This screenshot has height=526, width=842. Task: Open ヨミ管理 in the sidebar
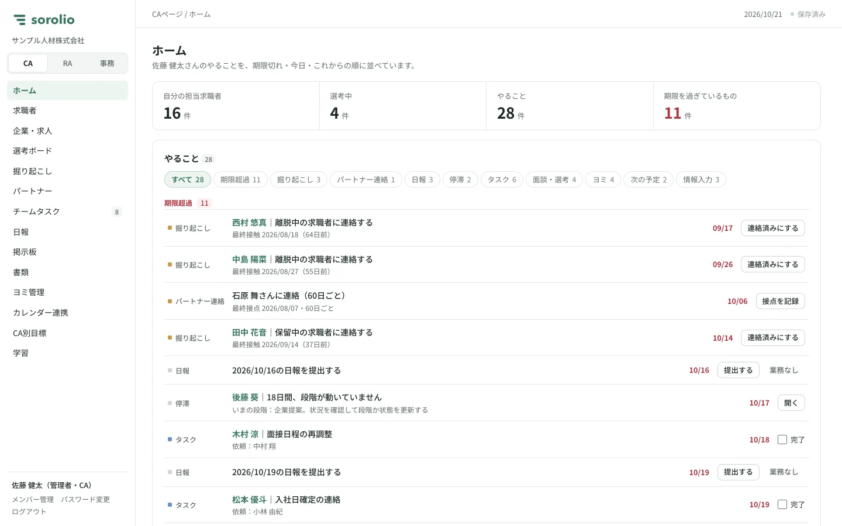(67, 292)
